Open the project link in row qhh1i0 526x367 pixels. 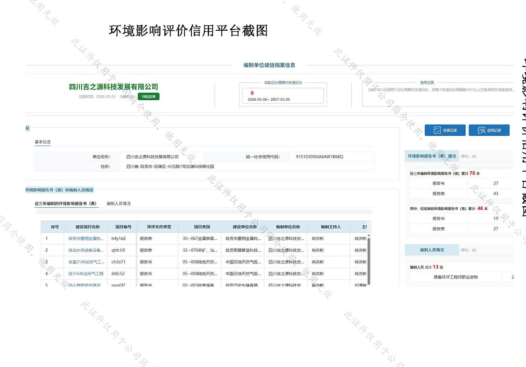point(86,250)
